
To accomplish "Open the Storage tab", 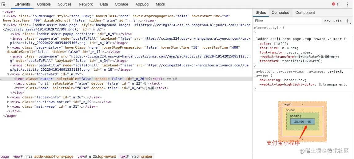I will click(x=121, y=4).
